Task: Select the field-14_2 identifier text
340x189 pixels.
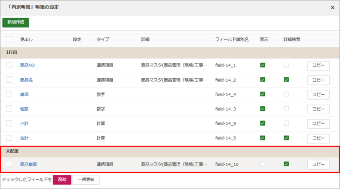Action: pos(225,80)
